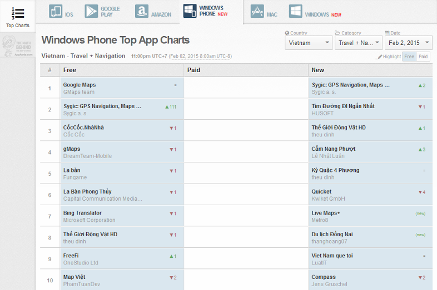Viewport: 437px width, 290px height.
Task: Toggle the Paid highlight button
Action: pyautogui.click(x=423, y=57)
